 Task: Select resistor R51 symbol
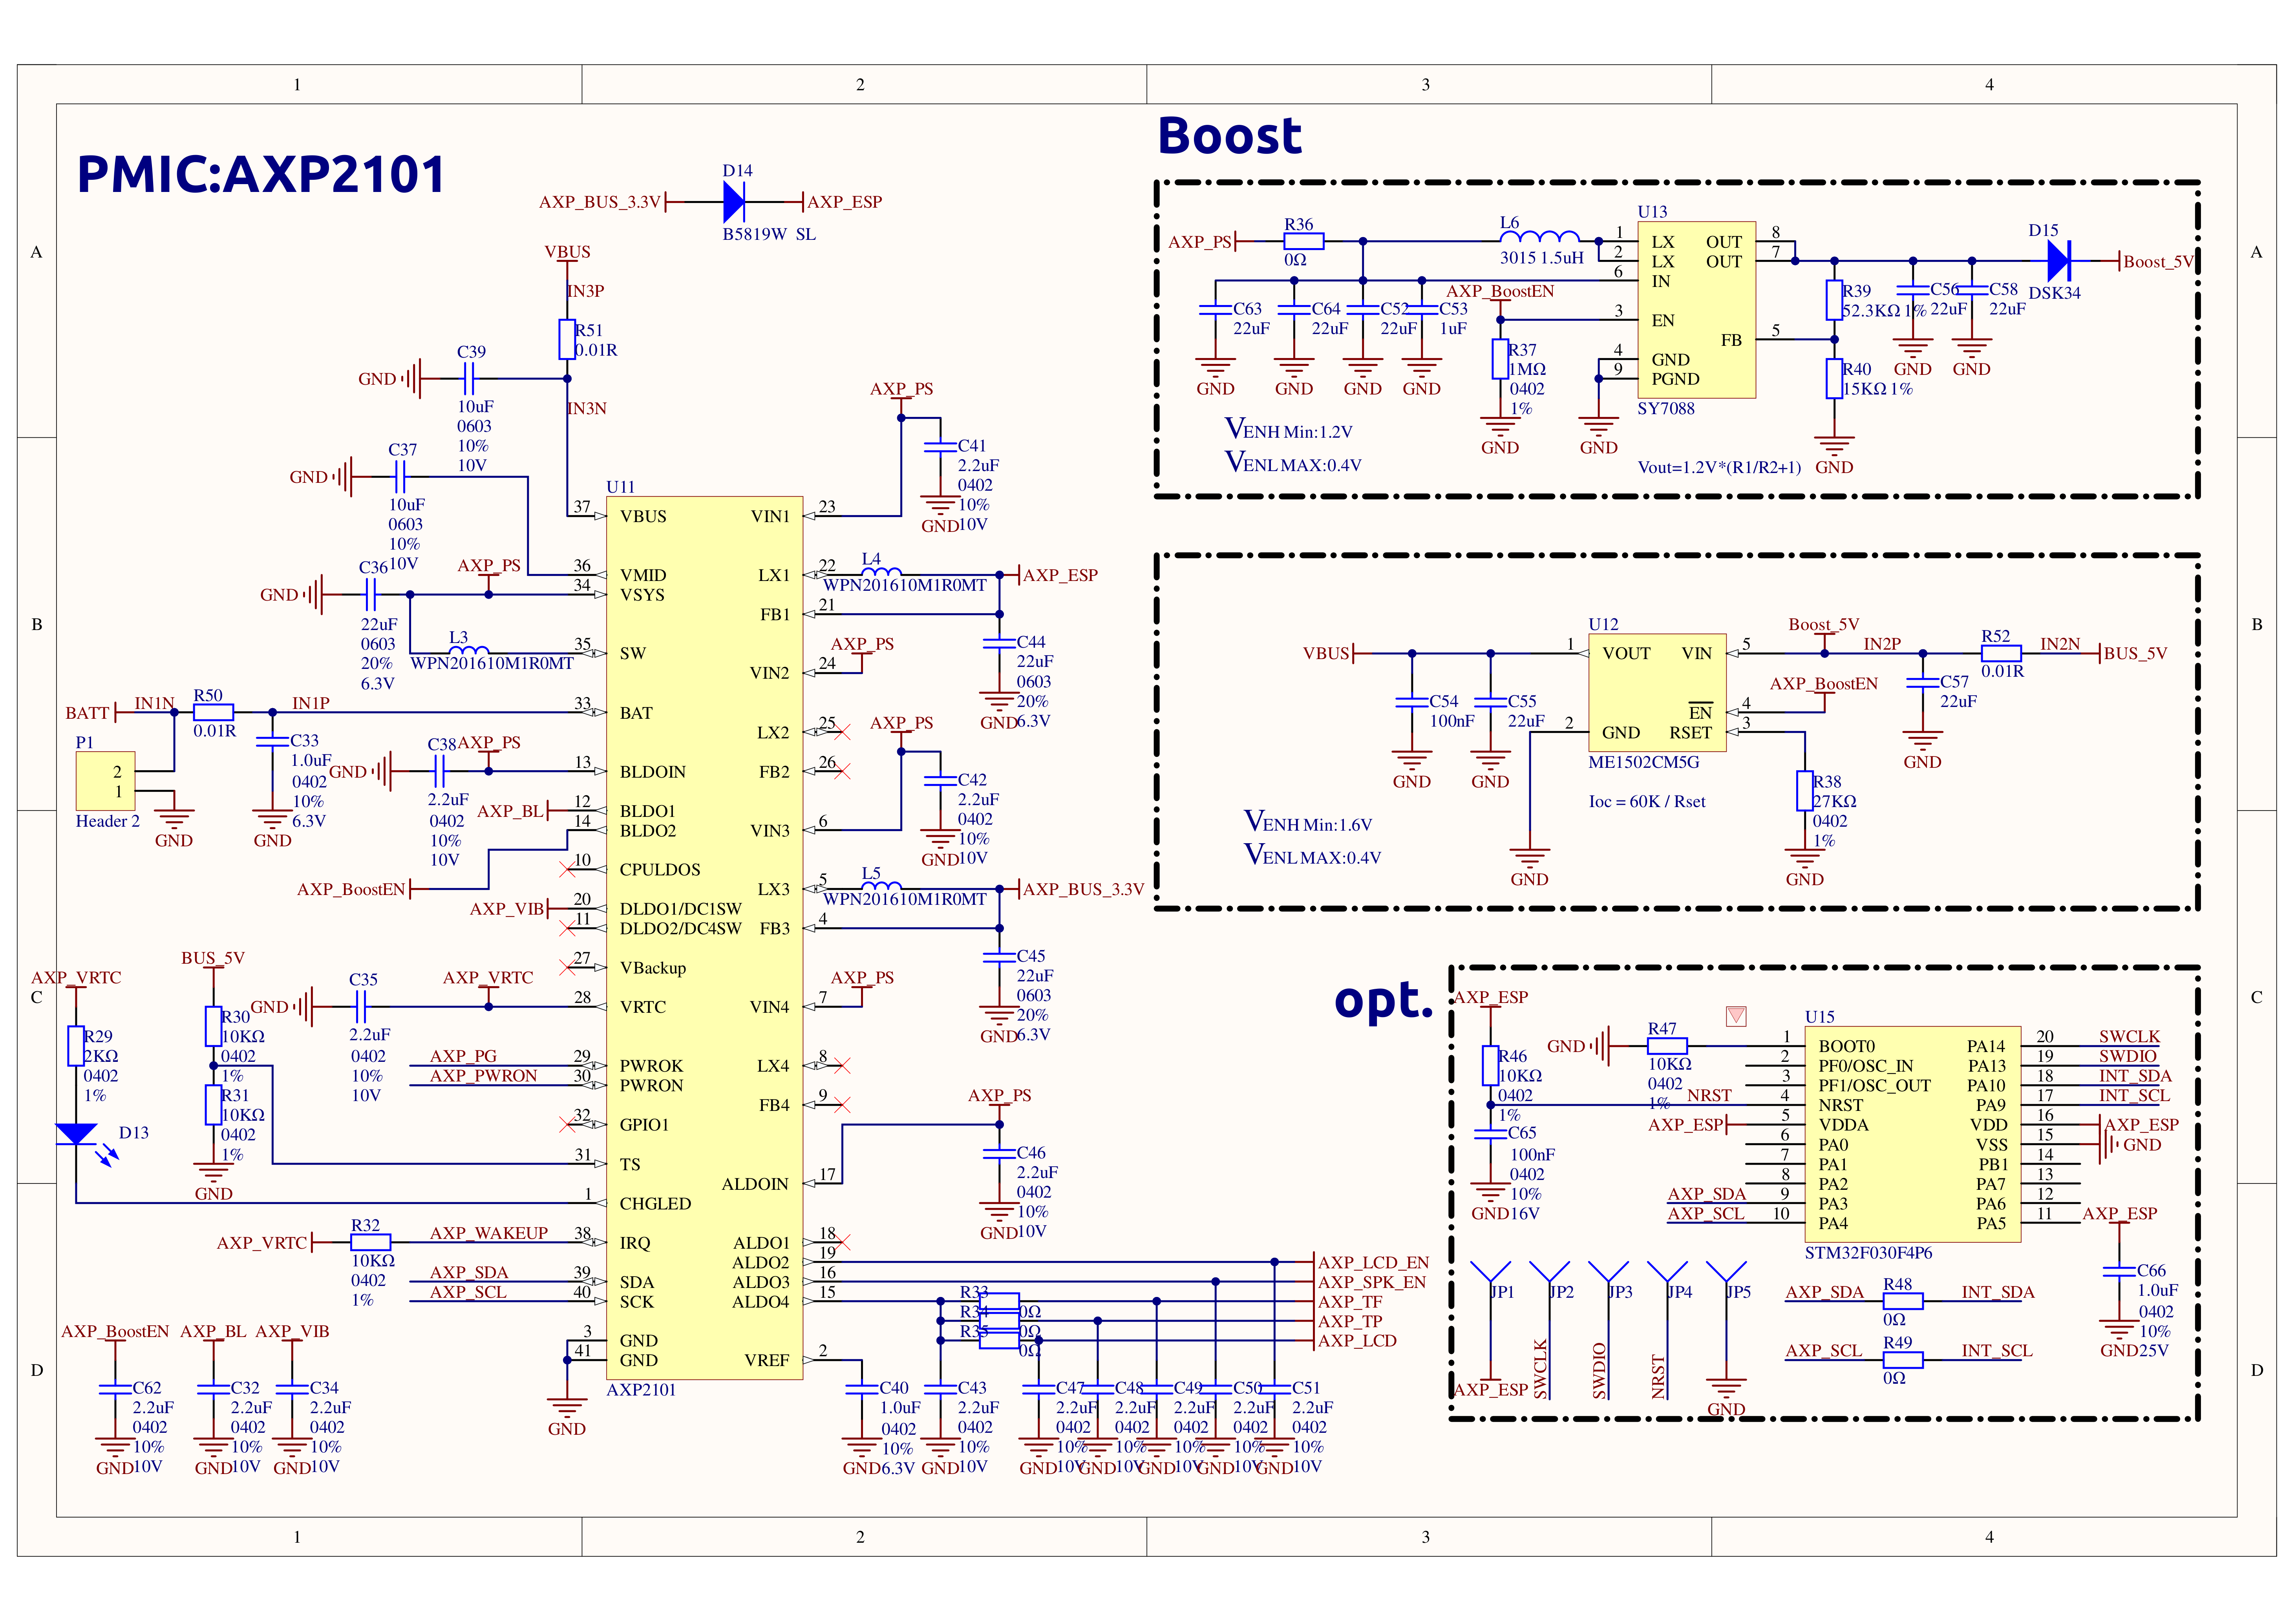point(567,340)
